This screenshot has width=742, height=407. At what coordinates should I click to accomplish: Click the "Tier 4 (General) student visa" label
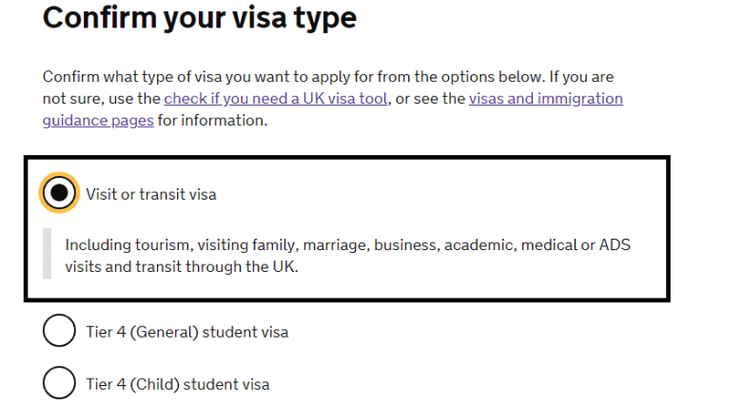(x=187, y=333)
